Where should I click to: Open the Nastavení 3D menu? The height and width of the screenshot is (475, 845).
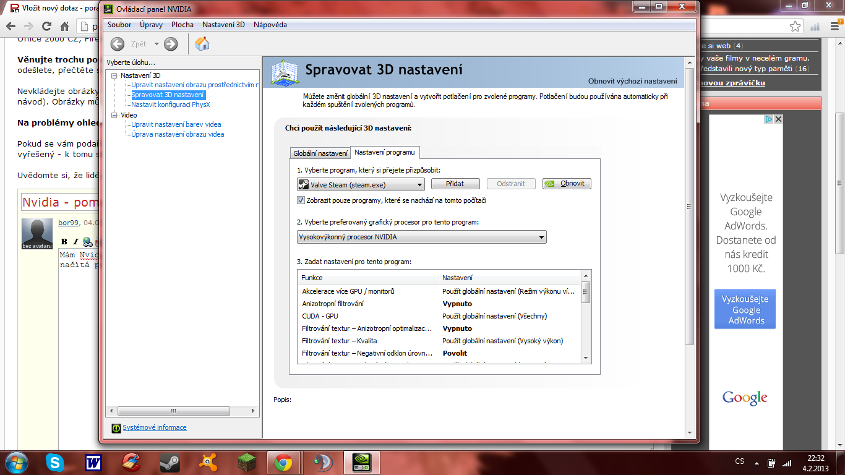[223, 25]
